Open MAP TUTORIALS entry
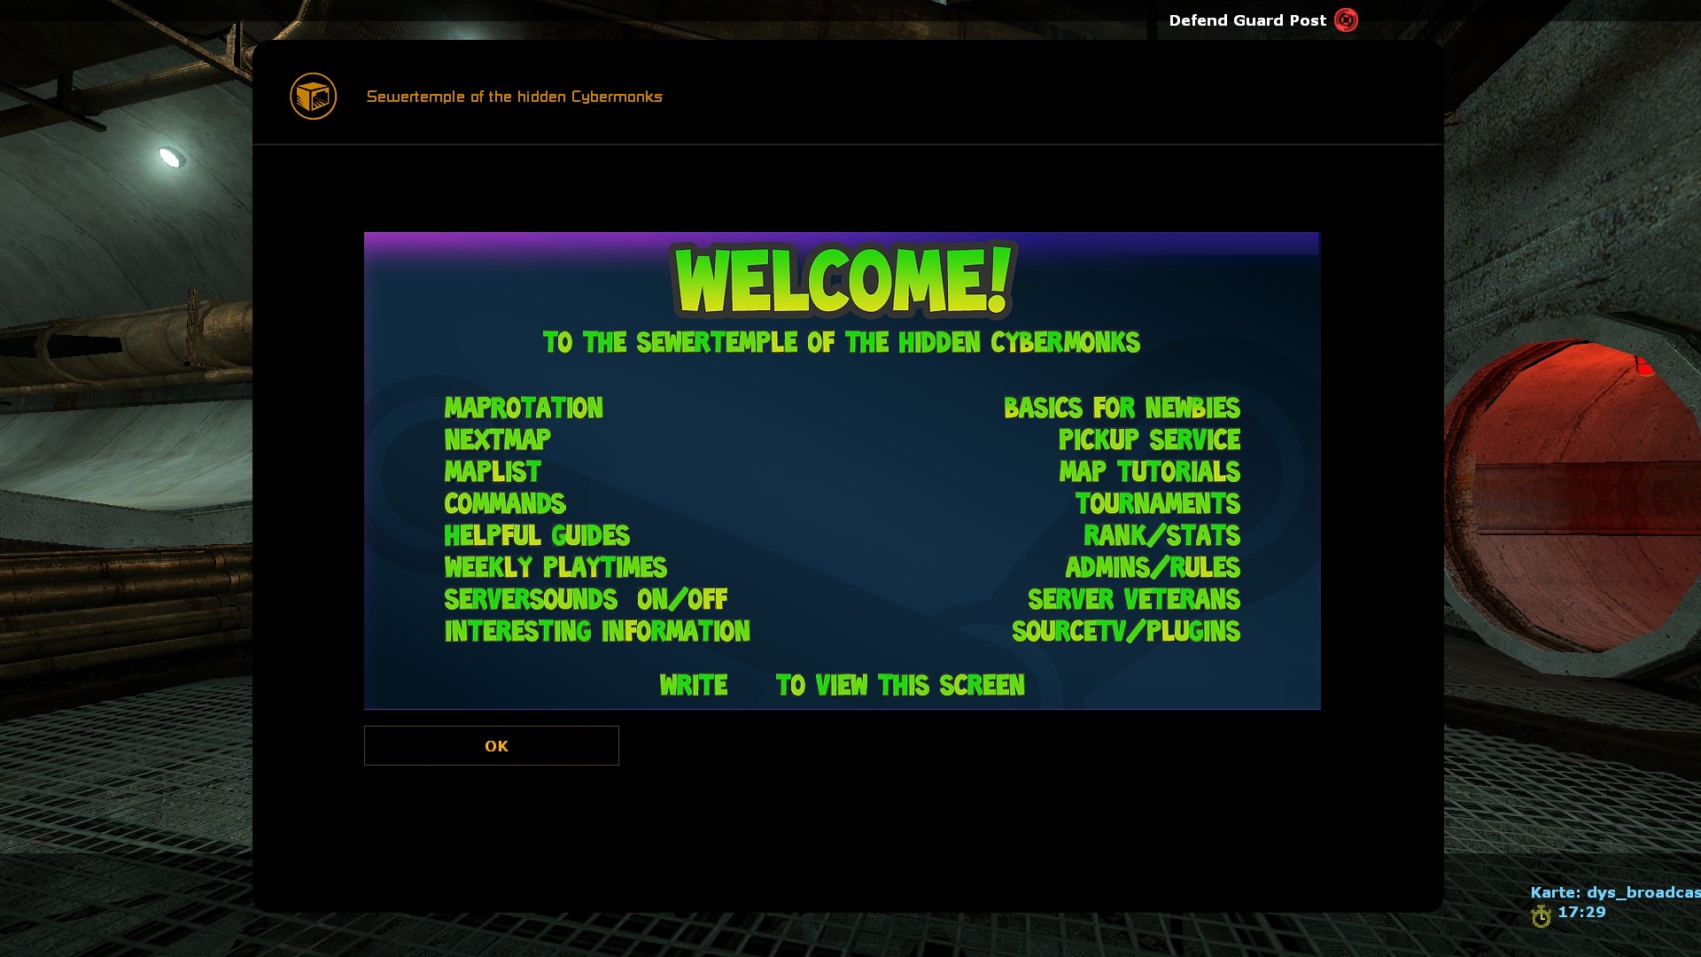 (x=1149, y=471)
